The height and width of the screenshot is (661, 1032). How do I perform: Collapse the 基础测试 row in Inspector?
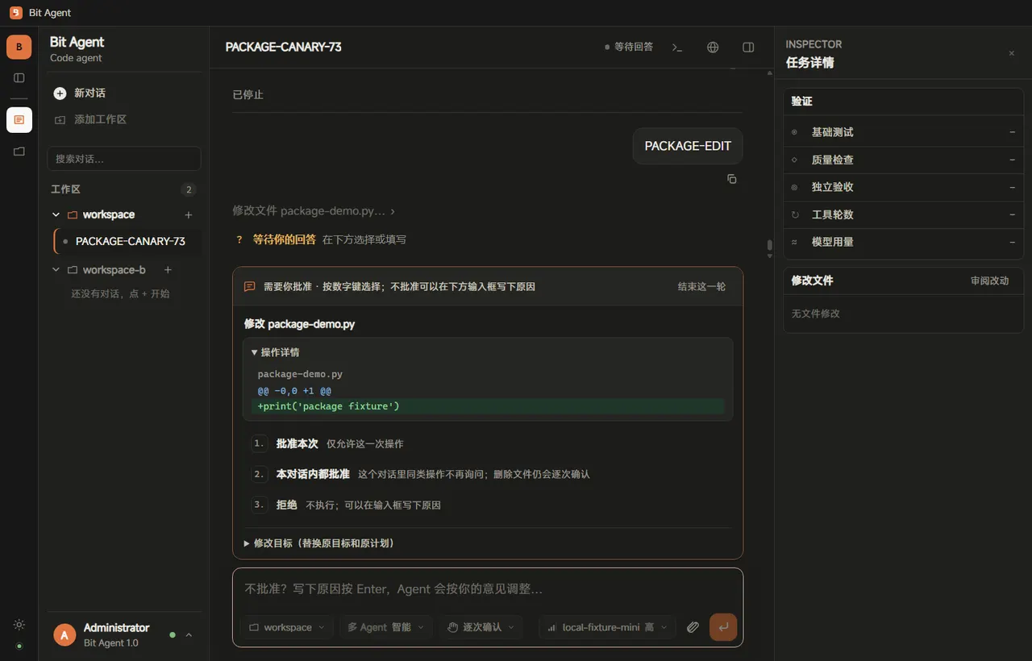[903, 132]
